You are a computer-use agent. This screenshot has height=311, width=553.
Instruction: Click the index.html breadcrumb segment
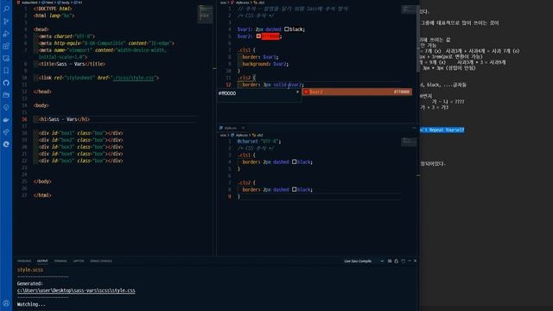tap(29, 3)
